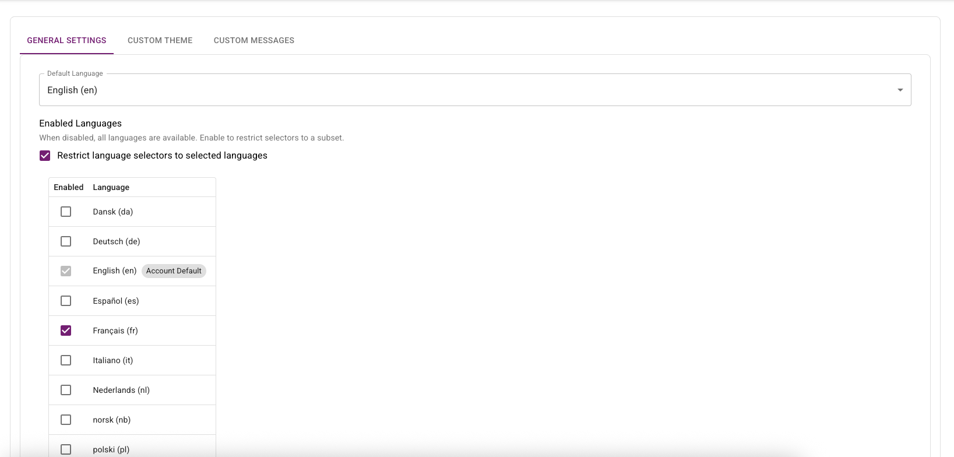Enable the polski (pl) checkbox
The width and height of the screenshot is (954, 457).
pos(66,449)
